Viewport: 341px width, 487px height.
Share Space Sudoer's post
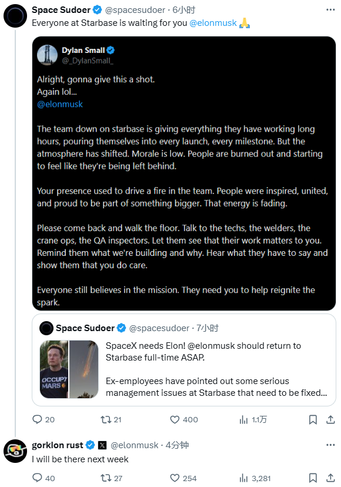[330, 419]
